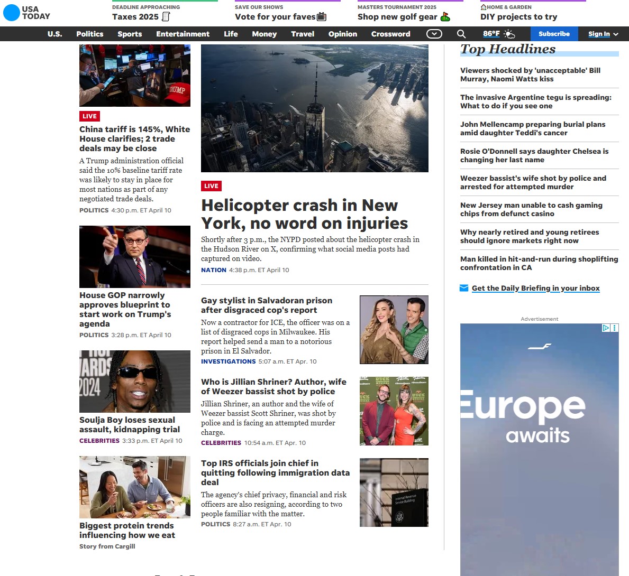Click the helicopter crash aerial photo
The image size is (629, 576).
(x=314, y=108)
